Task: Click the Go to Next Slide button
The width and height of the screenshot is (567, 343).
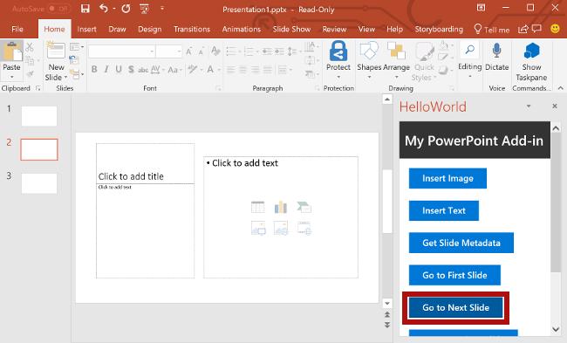Action: 455,307
